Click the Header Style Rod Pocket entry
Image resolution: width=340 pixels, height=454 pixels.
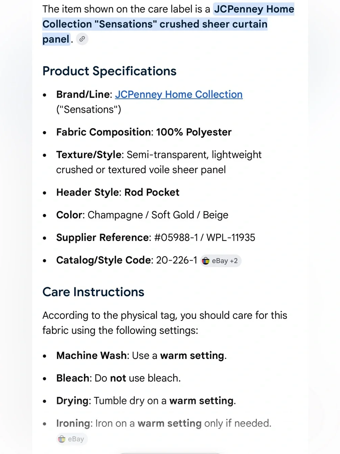pyautogui.click(x=118, y=192)
